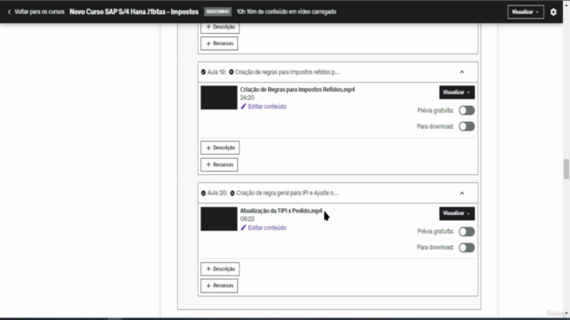
Task: Collapse the Aula 20 lecture panel
Action: [462, 193]
